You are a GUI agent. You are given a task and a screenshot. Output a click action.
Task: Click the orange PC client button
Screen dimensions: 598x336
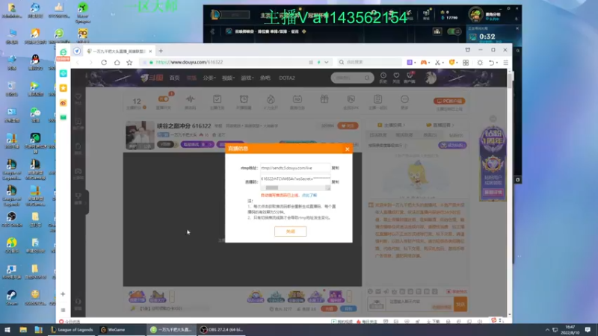[x=449, y=101]
